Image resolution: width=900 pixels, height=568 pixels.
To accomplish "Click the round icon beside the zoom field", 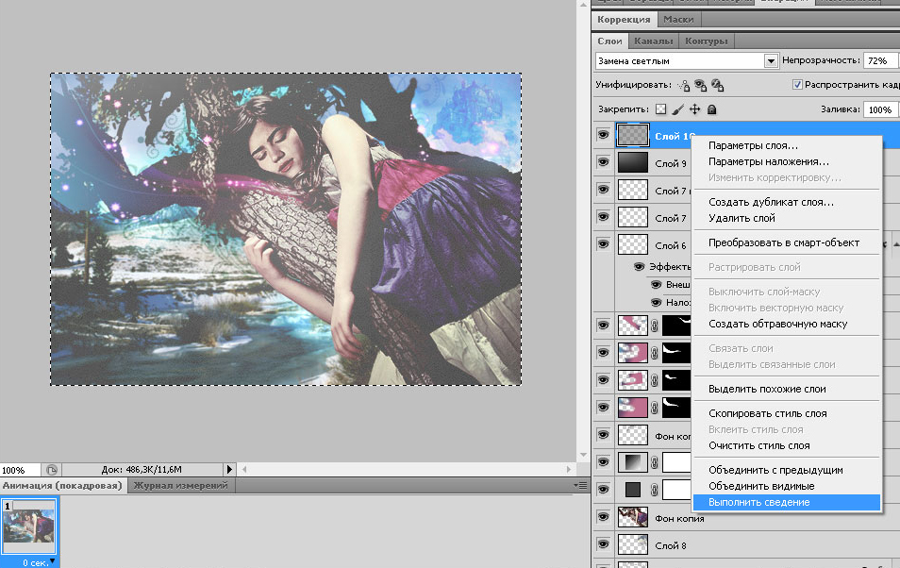I will [x=52, y=470].
